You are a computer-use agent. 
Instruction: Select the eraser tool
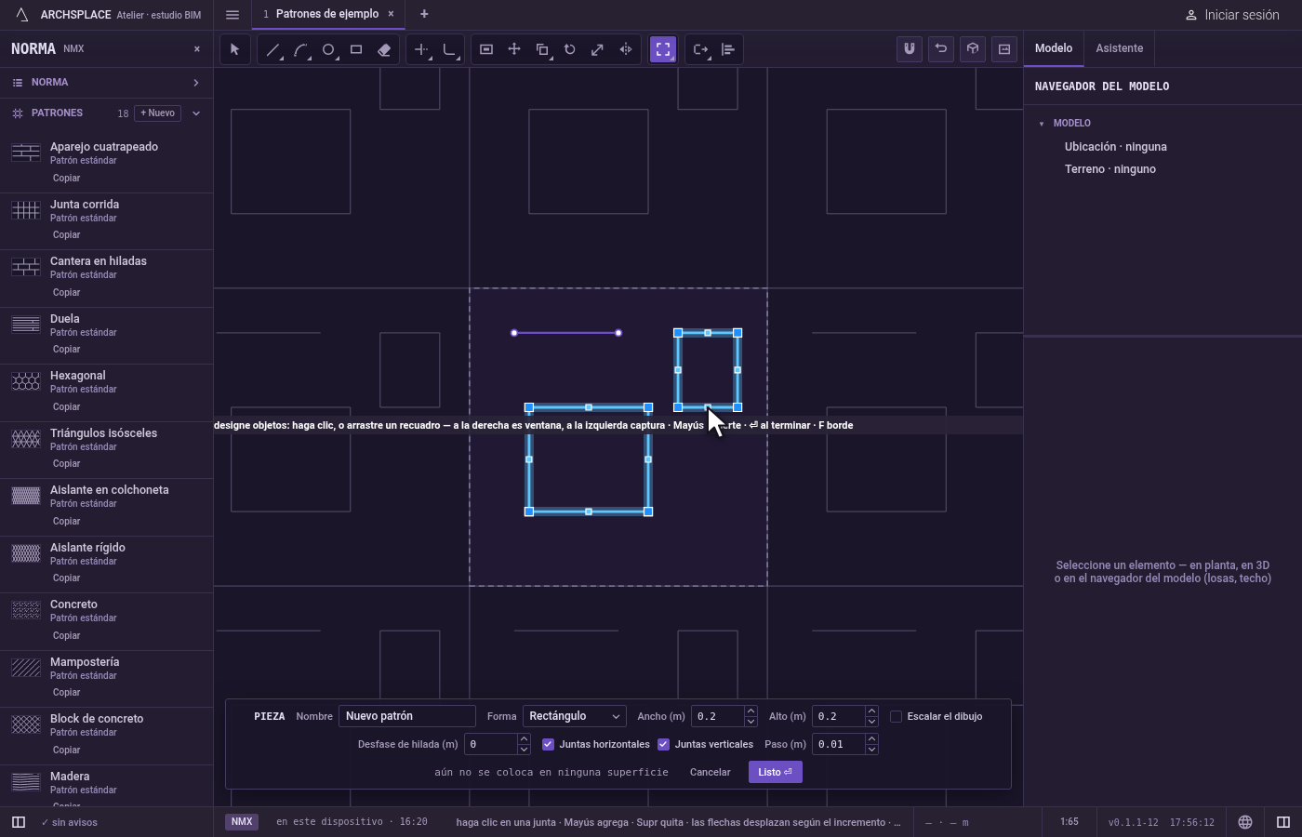pyautogui.click(x=384, y=49)
